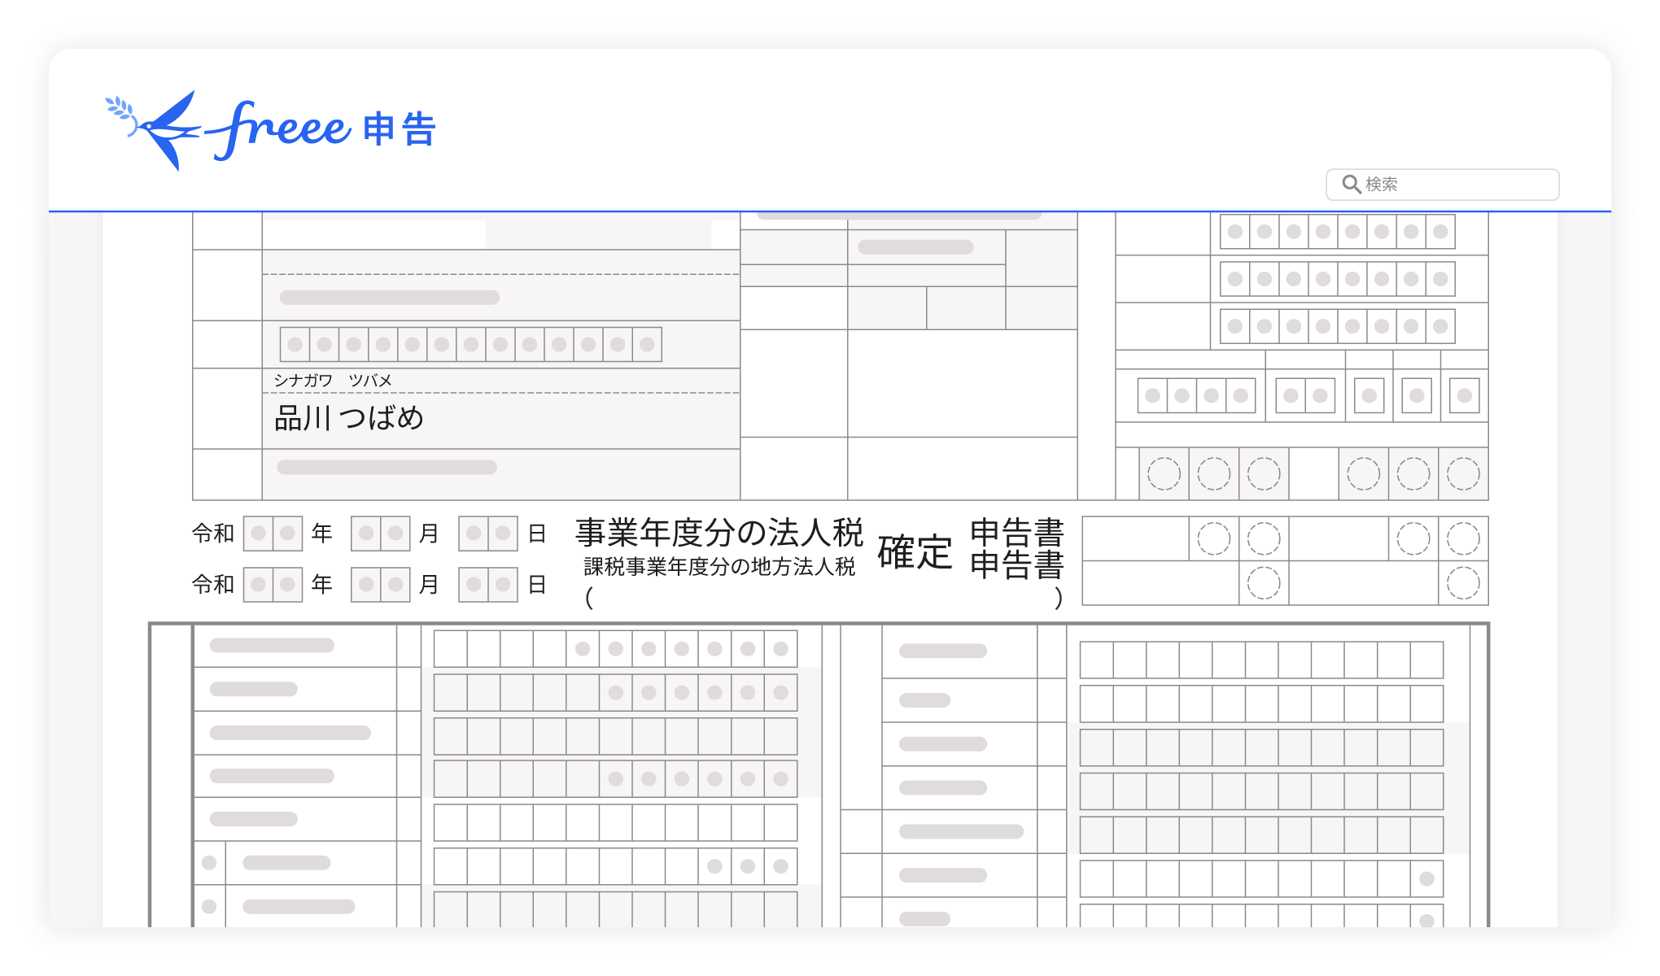
Task: Click the magnifying glass search icon
Action: (x=1351, y=185)
